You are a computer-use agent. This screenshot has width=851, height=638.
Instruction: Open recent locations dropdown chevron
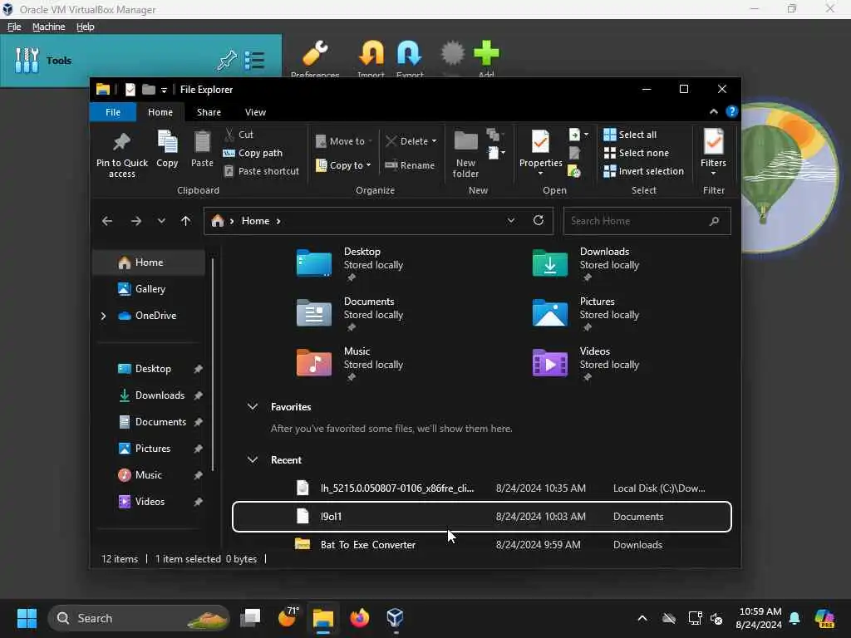tap(161, 221)
